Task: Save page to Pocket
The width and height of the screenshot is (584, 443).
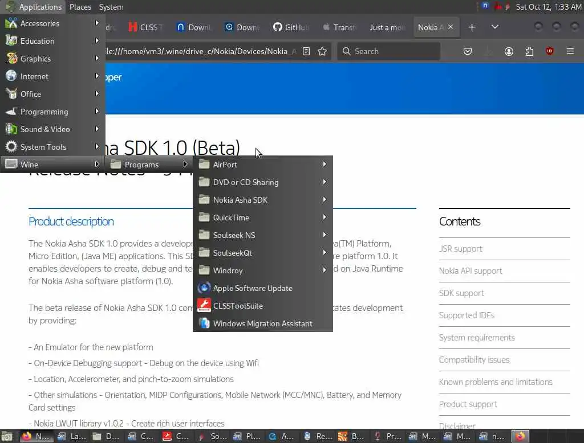Action: click(468, 51)
